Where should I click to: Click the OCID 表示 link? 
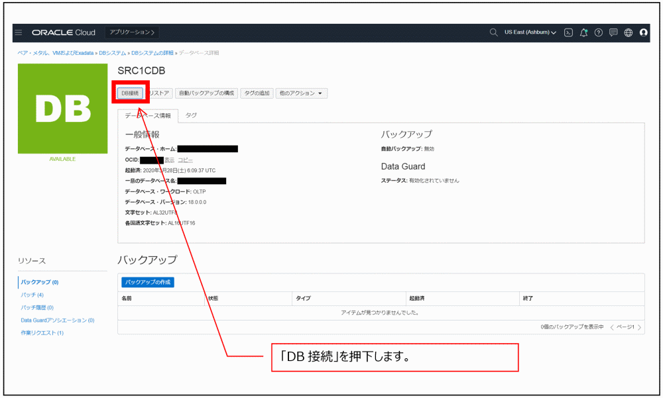170,160
